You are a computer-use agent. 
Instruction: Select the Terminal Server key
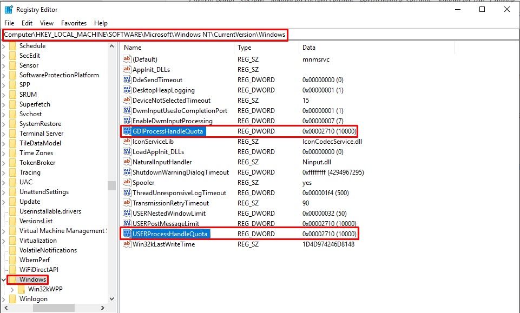click(41, 134)
